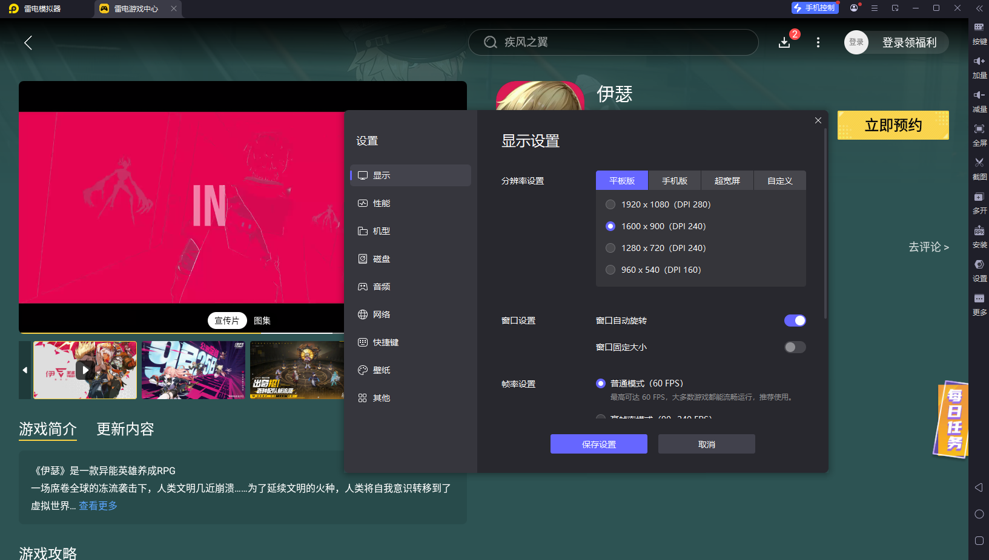Click 查看更多 link in description
This screenshot has width=989, height=560.
pyautogui.click(x=98, y=506)
